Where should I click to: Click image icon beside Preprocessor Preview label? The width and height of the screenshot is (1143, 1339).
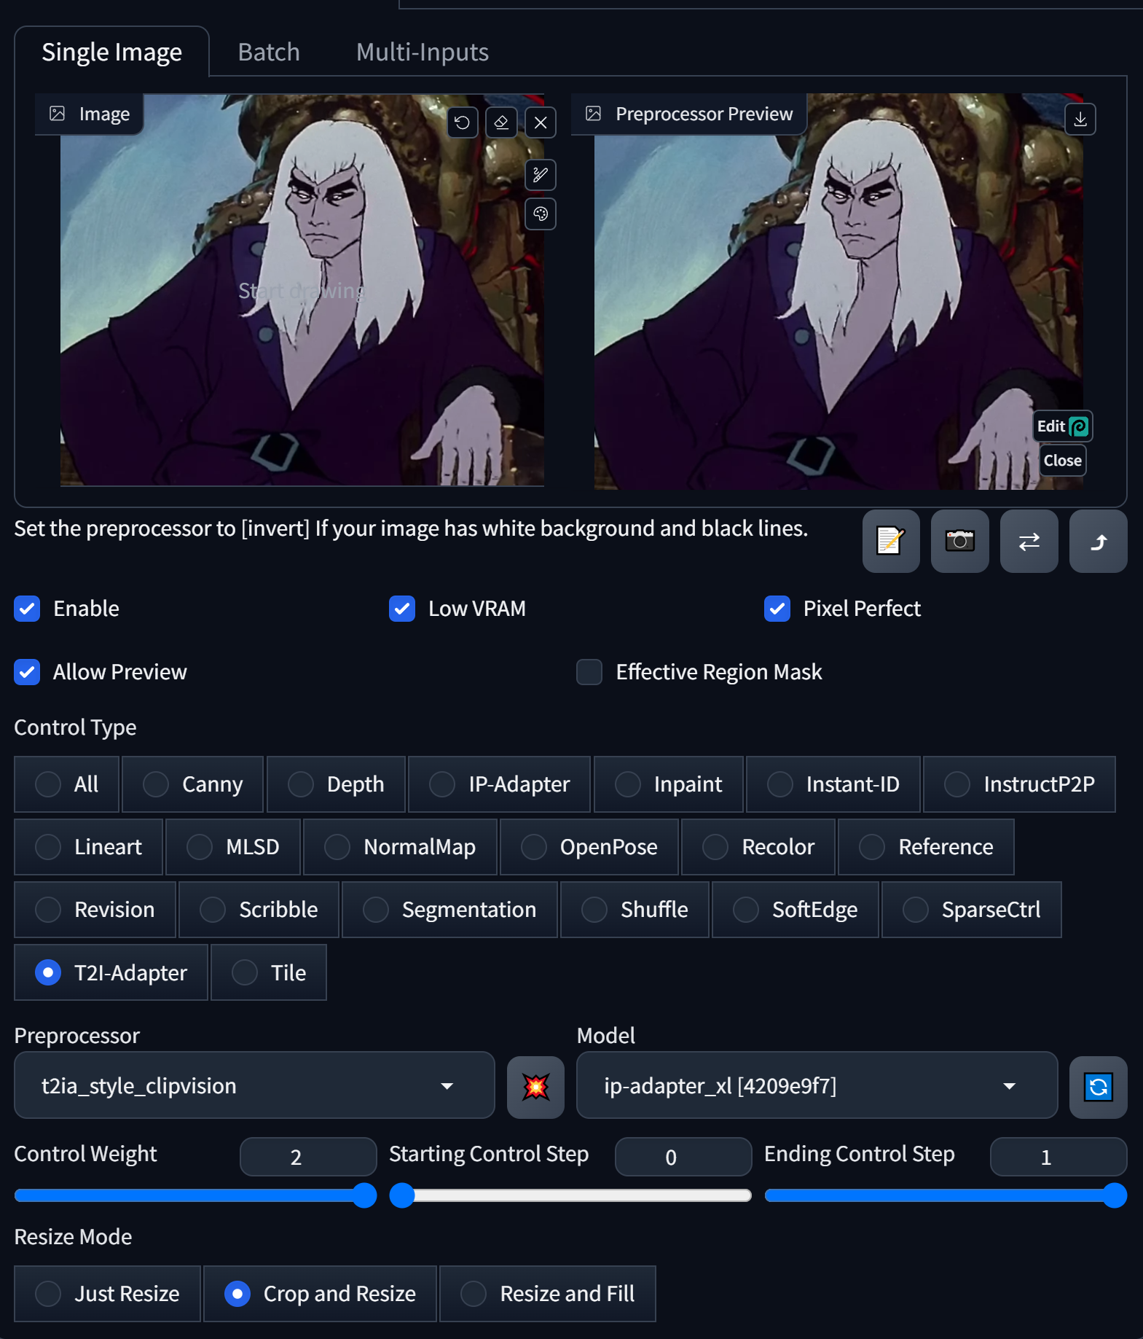tap(594, 114)
